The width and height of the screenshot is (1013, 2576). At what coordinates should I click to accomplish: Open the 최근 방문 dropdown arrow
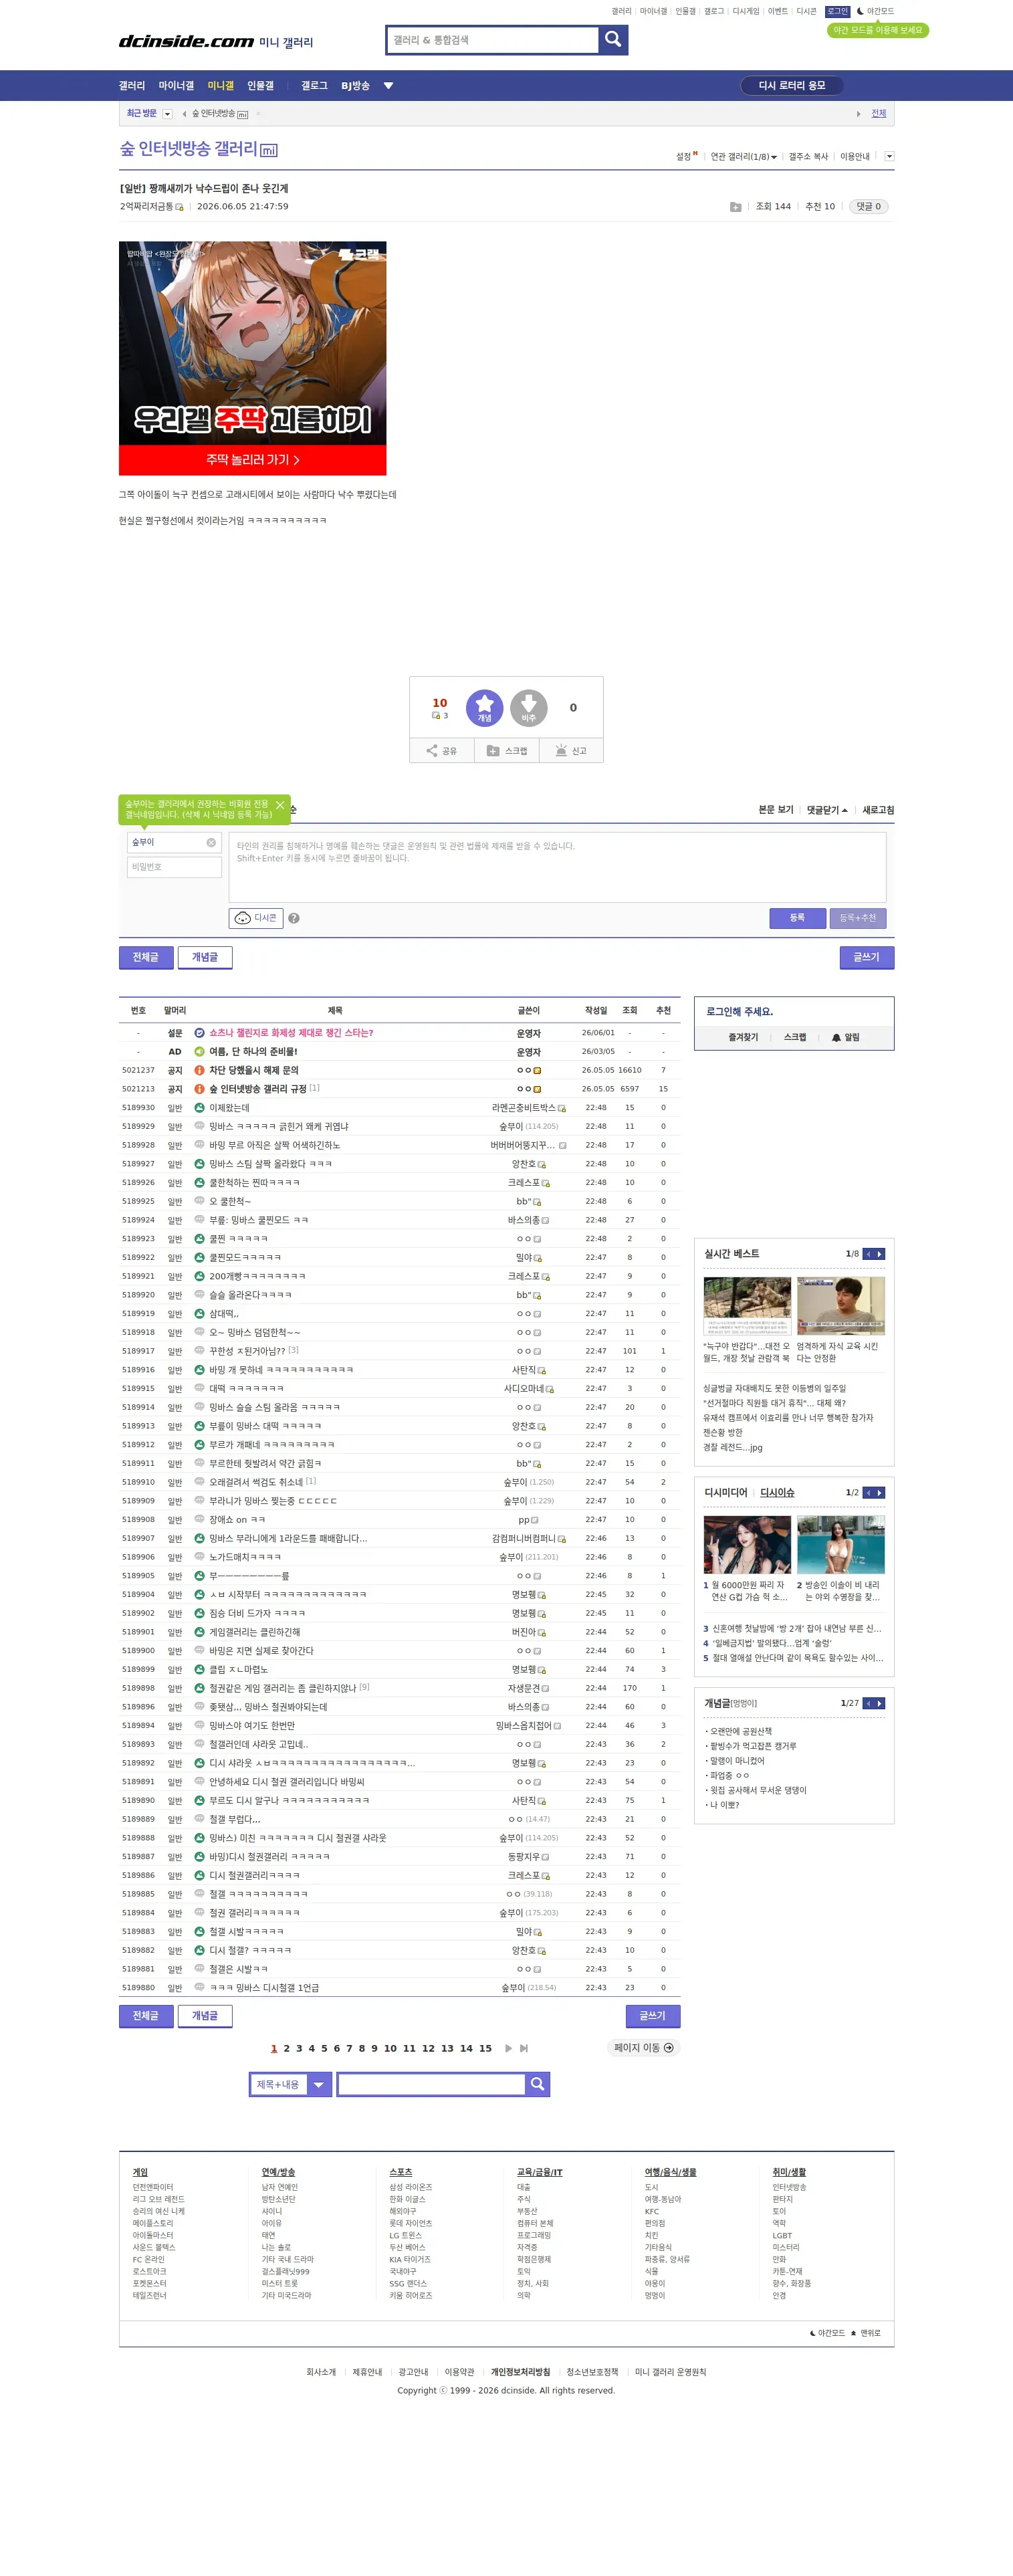[167, 114]
